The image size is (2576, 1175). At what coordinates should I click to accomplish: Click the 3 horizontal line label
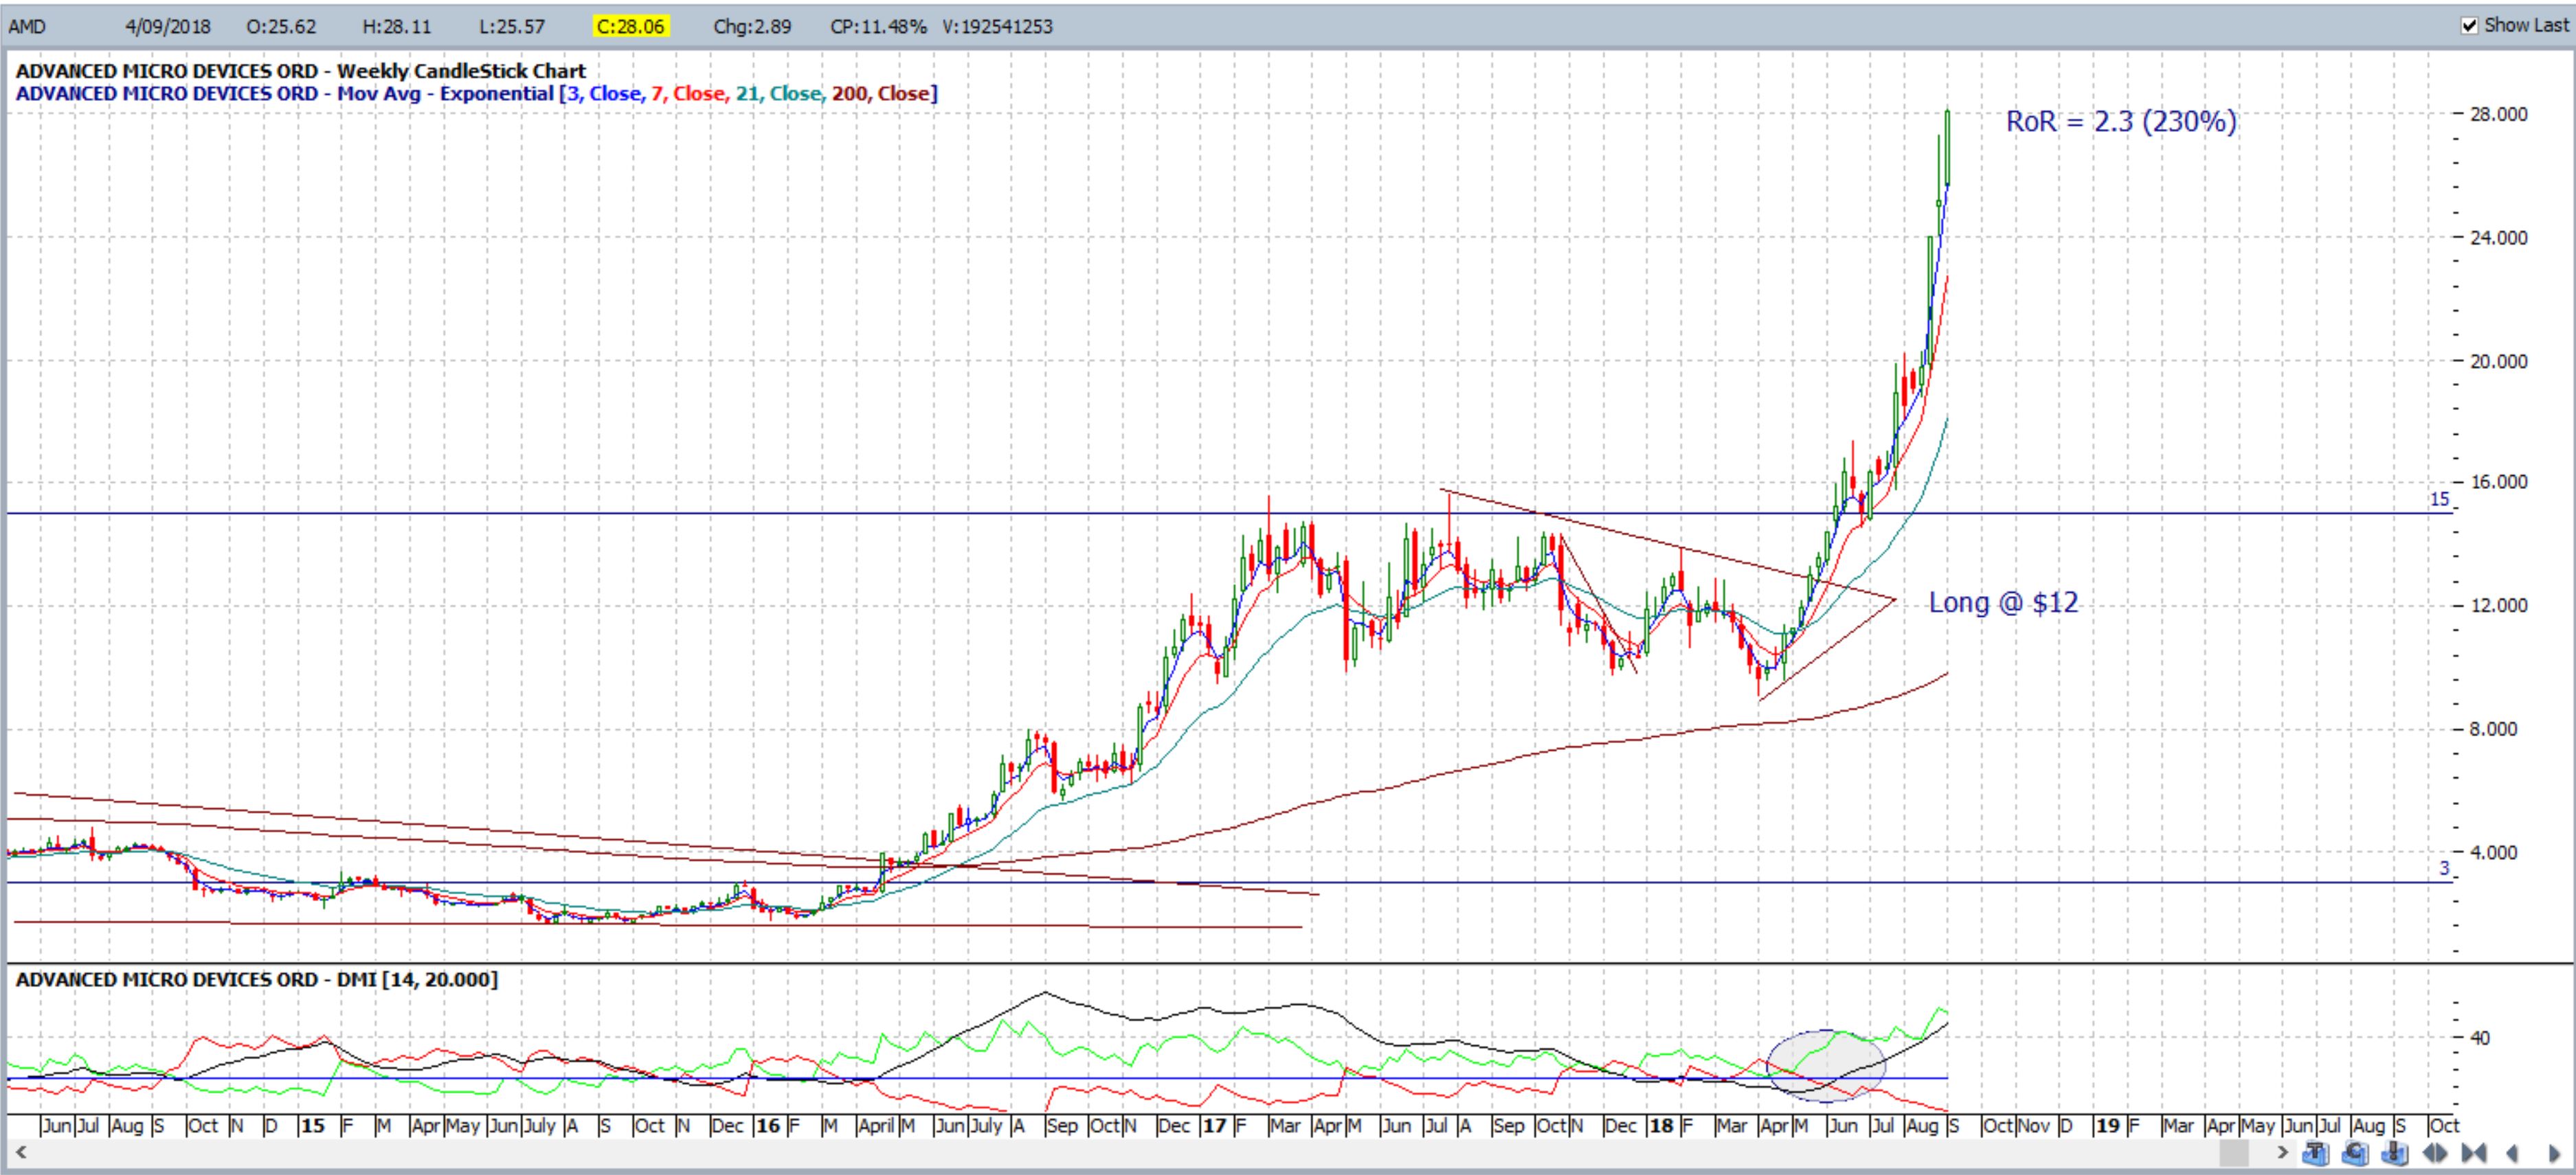(2444, 868)
